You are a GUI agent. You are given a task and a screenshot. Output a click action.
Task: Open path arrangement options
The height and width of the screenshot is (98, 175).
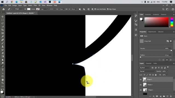point(88,9)
